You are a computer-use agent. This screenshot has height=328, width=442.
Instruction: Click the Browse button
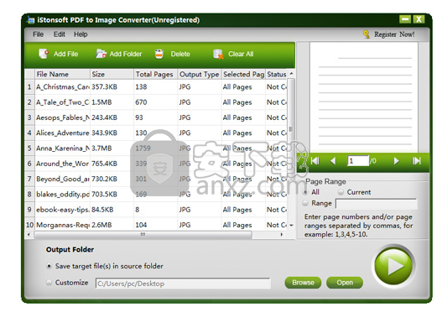click(x=303, y=283)
